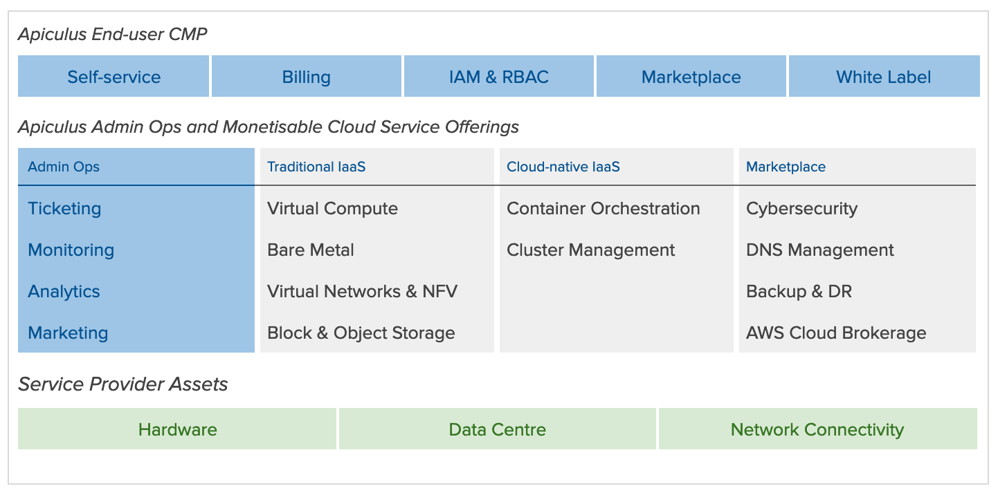The height and width of the screenshot is (495, 998).
Task: Select the Billing box
Action: [307, 77]
